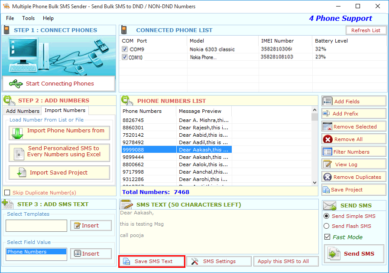Click the Nokia 6303 classic model cell
This screenshot has width=389, height=273.
(x=212, y=49)
